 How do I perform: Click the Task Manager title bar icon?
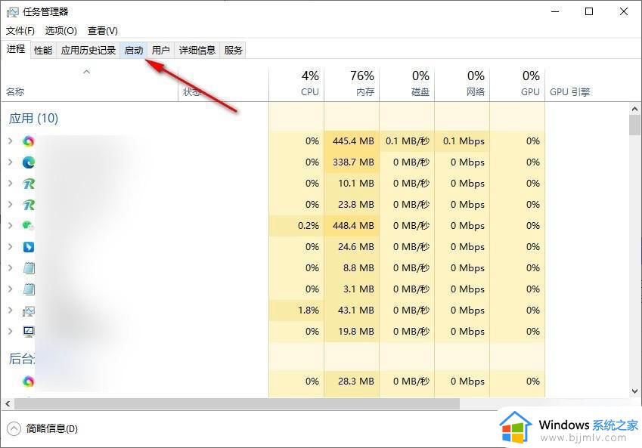coord(13,12)
